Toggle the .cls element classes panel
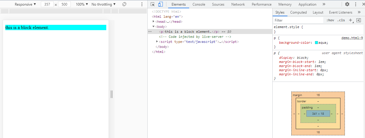 [x=342, y=20]
